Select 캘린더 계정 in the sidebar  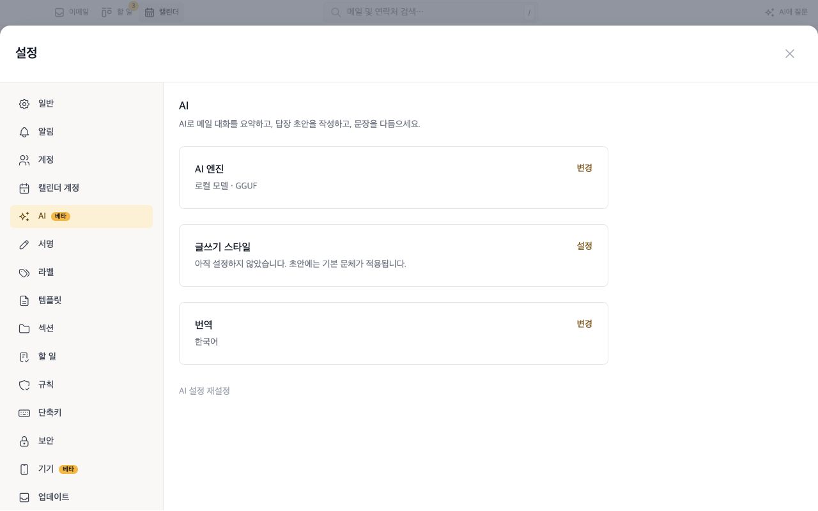point(81,188)
